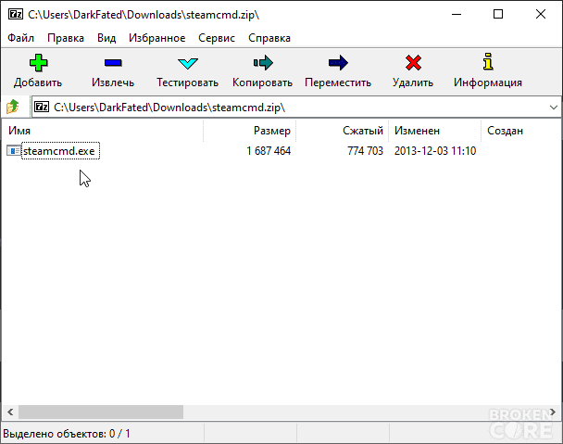Open the Вид menu
The image size is (563, 444).
(x=106, y=38)
